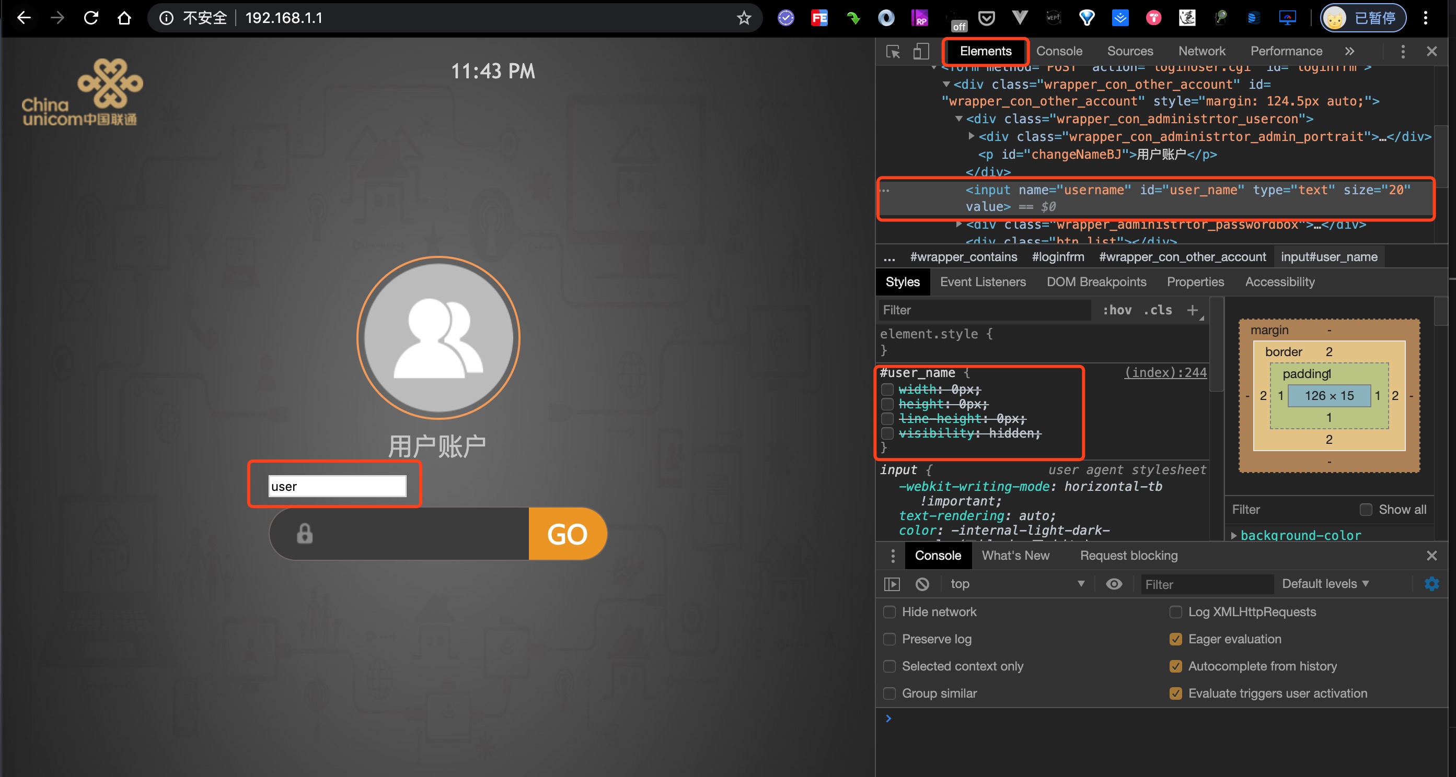Collapse the wrapper_con_other_account div node
This screenshot has width=1456, height=777.
click(946, 84)
